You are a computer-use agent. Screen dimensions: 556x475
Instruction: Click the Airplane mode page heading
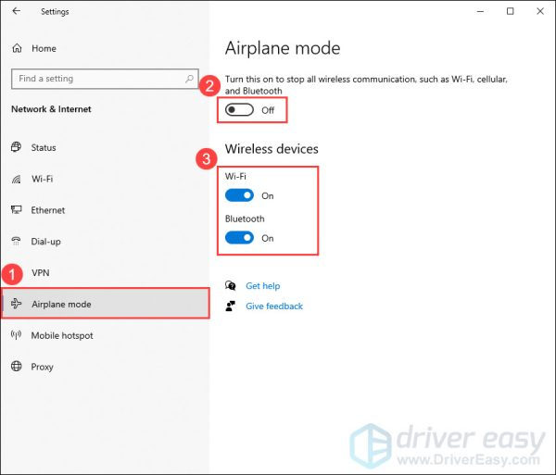coord(283,48)
